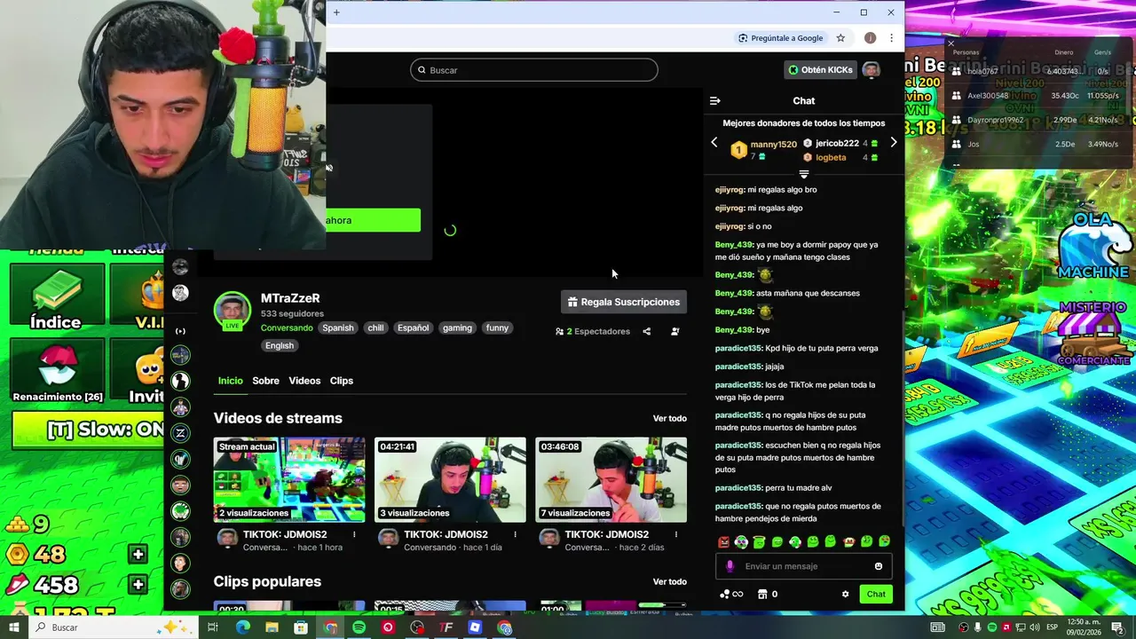
Task: Switch to the Sobre tab
Action: 265,381
